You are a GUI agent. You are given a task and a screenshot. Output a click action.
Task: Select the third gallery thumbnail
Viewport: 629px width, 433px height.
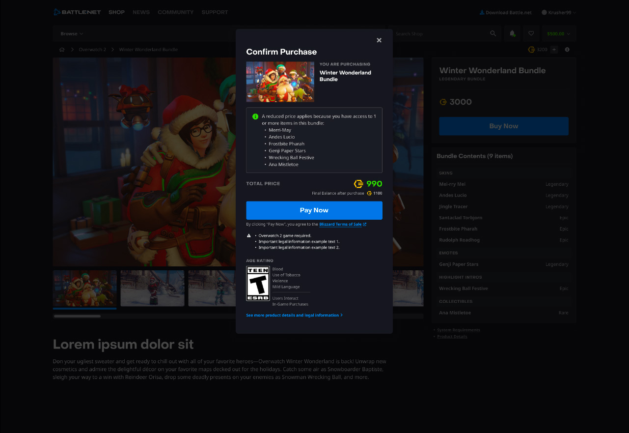click(212, 289)
